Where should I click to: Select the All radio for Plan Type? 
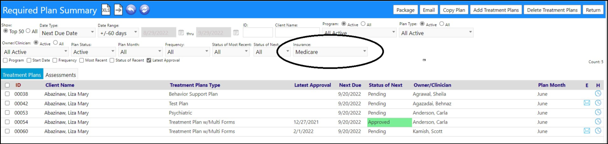(441, 24)
